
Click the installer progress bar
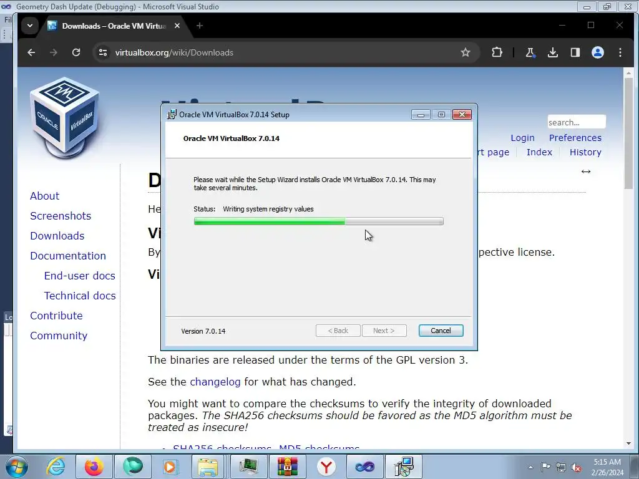[319, 221]
